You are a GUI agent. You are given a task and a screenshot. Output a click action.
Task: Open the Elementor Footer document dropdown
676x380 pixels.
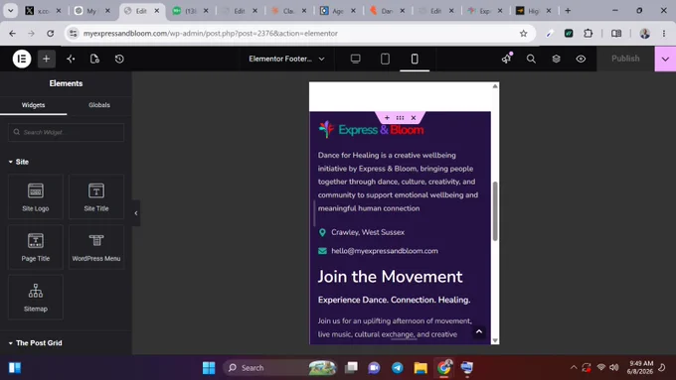[286, 59]
